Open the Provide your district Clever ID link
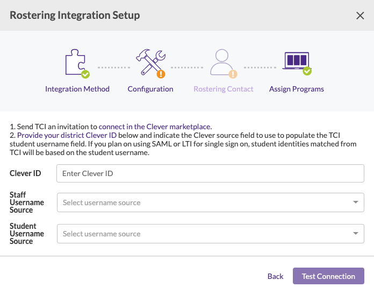This screenshot has height=294, width=374. [67, 135]
